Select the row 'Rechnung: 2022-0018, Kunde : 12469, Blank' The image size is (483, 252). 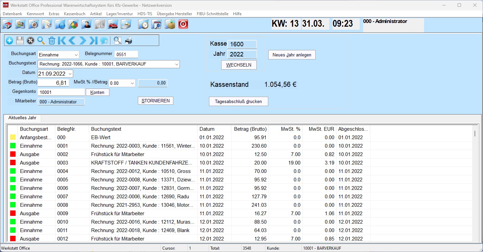tap(239, 230)
